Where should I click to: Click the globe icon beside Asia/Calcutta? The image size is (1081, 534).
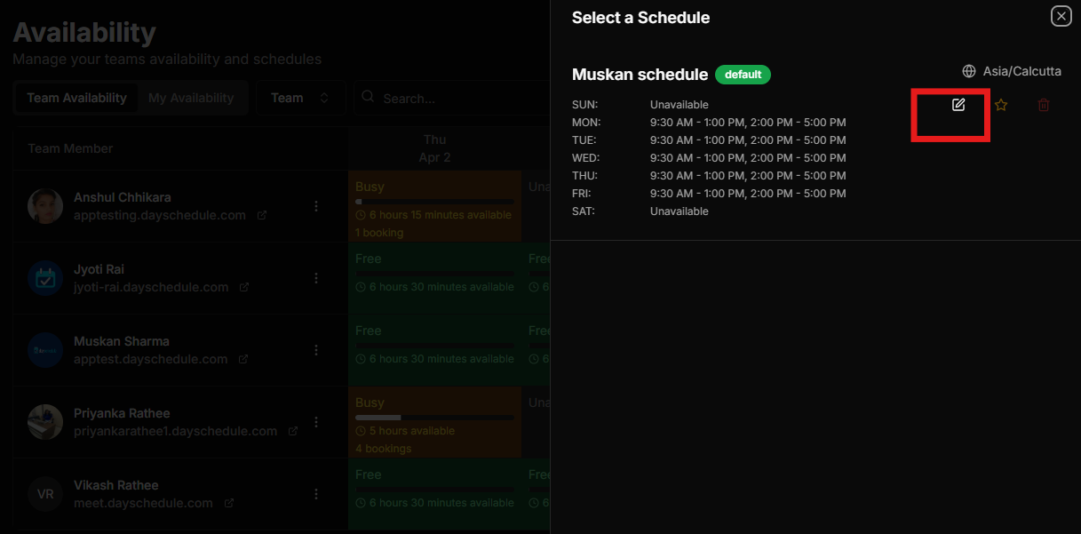(969, 71)
